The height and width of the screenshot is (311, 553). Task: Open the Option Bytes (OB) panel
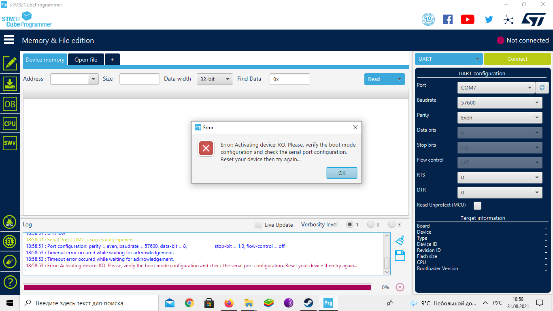pos(10,104)
